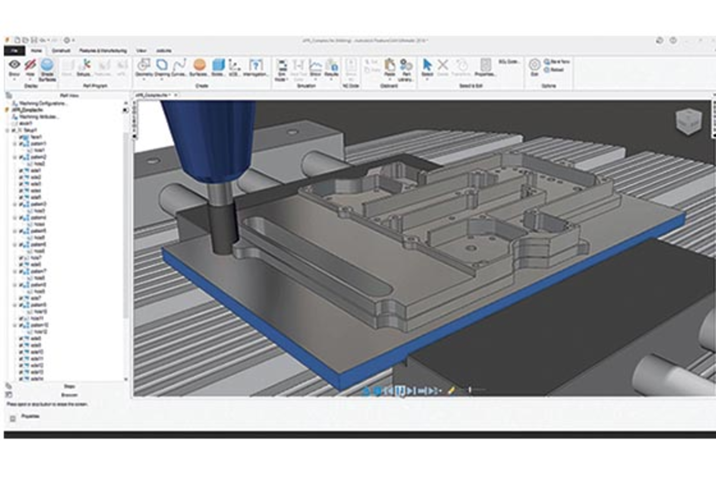Screen dimensions: 716x477
Task: Open the Machining Configurations link
Action: 44,103
